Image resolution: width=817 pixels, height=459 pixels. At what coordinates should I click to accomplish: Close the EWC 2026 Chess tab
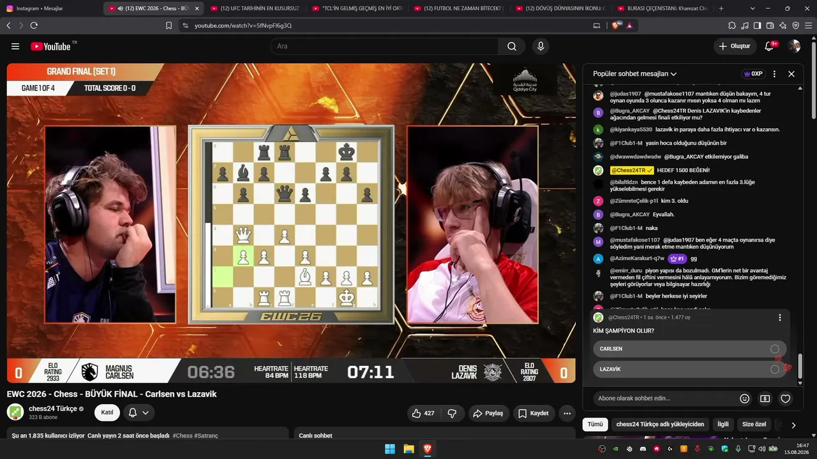[197, 8]
